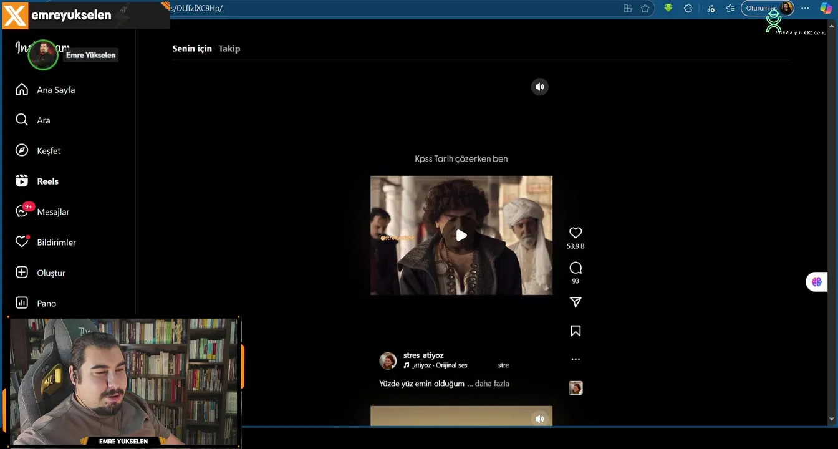Click the Ana Sayfa label
Screen dimensions: 838x449
(x=55, y=90)
